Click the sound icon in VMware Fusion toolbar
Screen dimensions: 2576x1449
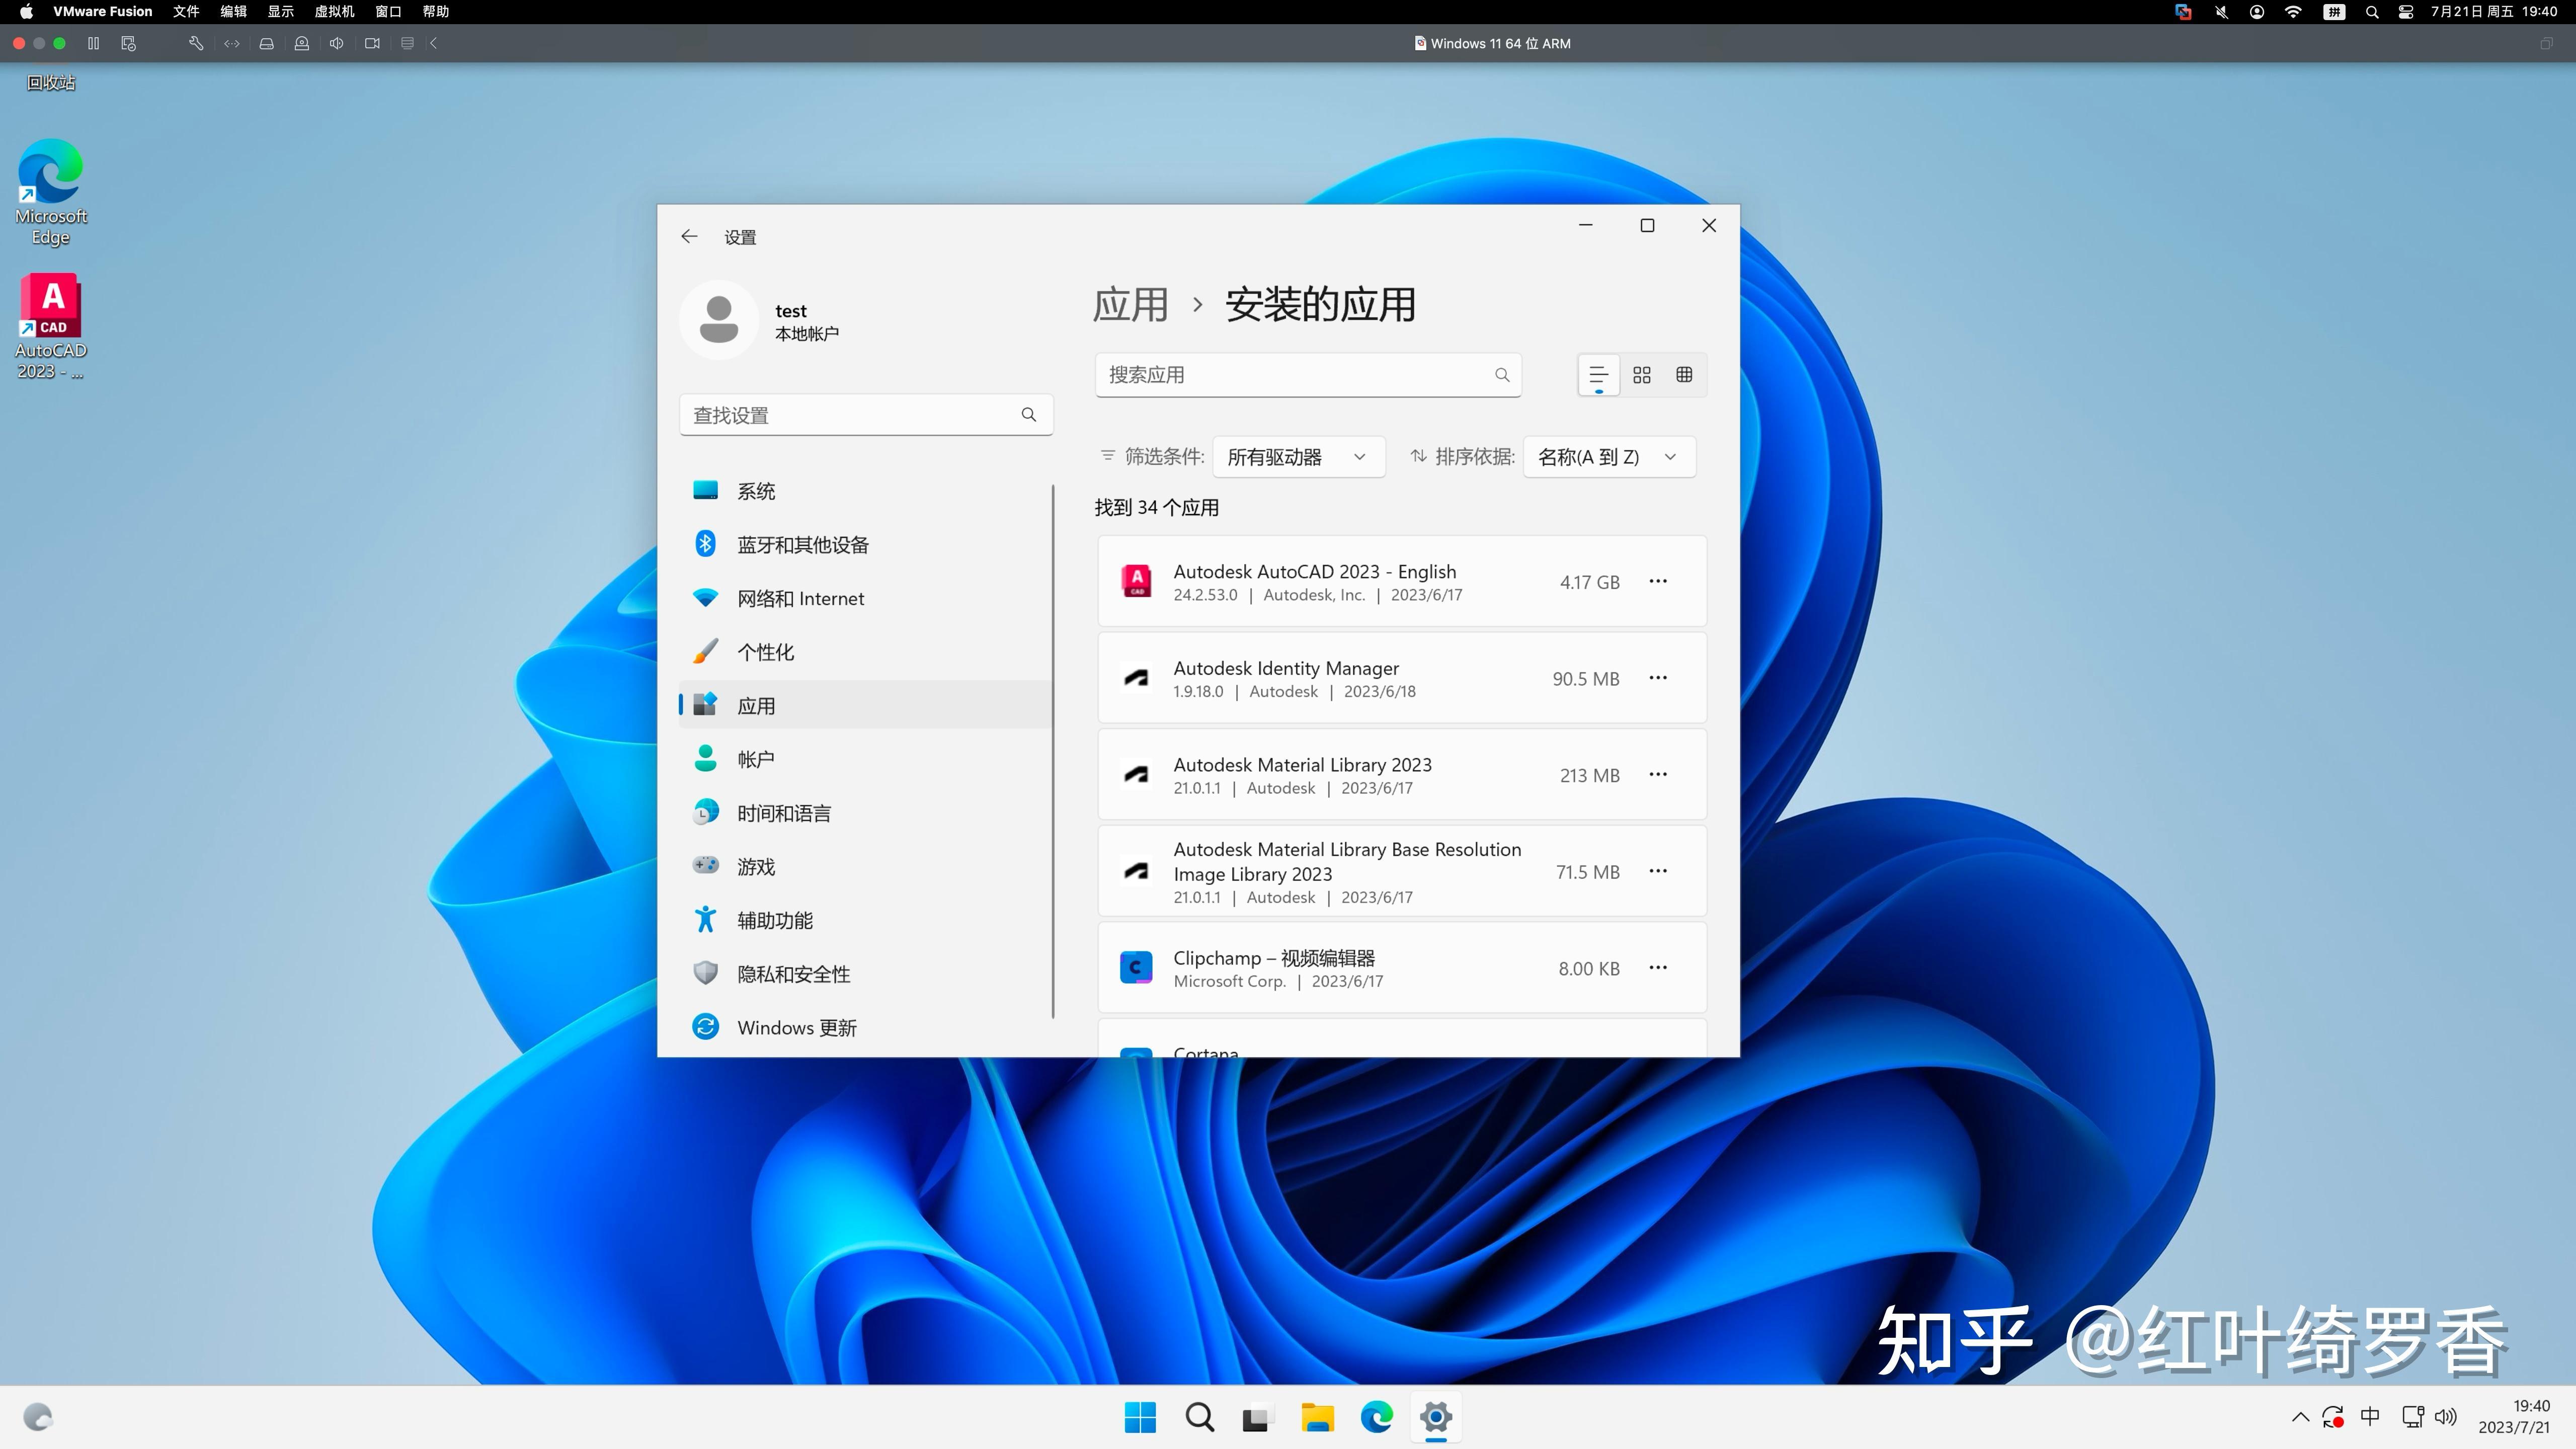336,43
